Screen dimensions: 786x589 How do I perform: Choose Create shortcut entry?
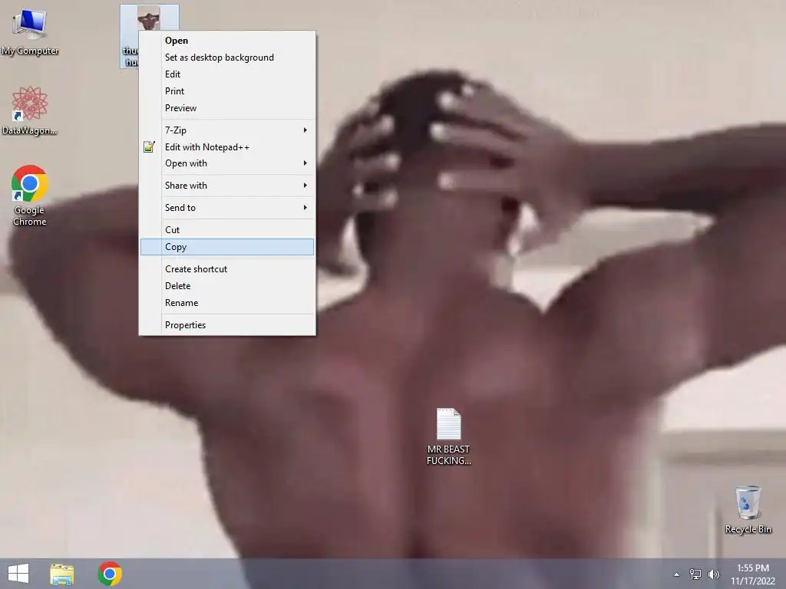(x=227, y=269)
